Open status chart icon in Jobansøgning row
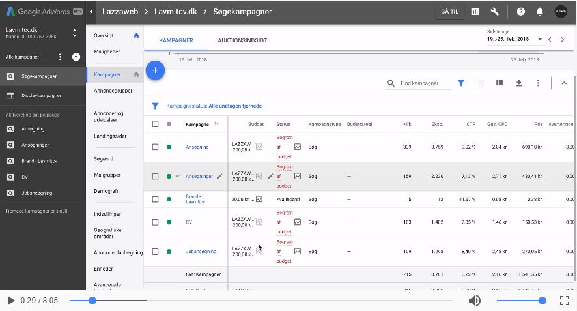The height and width of the screenshot is (311, 577). (x=298, y=251)
